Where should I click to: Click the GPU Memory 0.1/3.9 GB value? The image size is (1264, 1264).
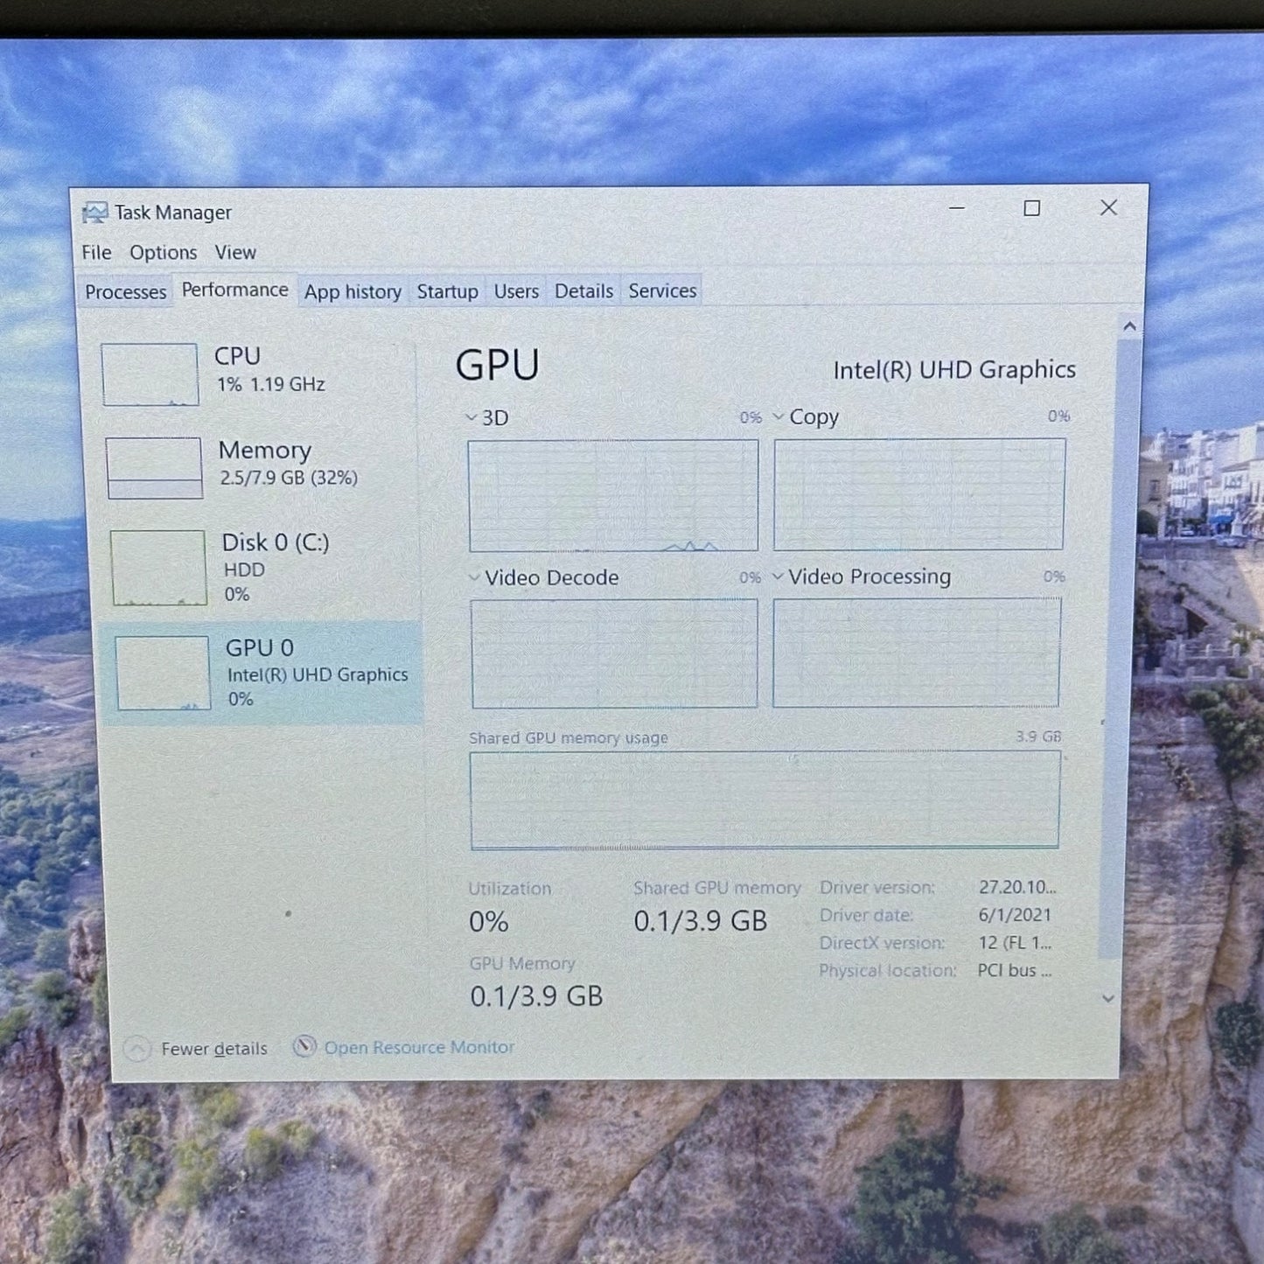click(536, 996)
